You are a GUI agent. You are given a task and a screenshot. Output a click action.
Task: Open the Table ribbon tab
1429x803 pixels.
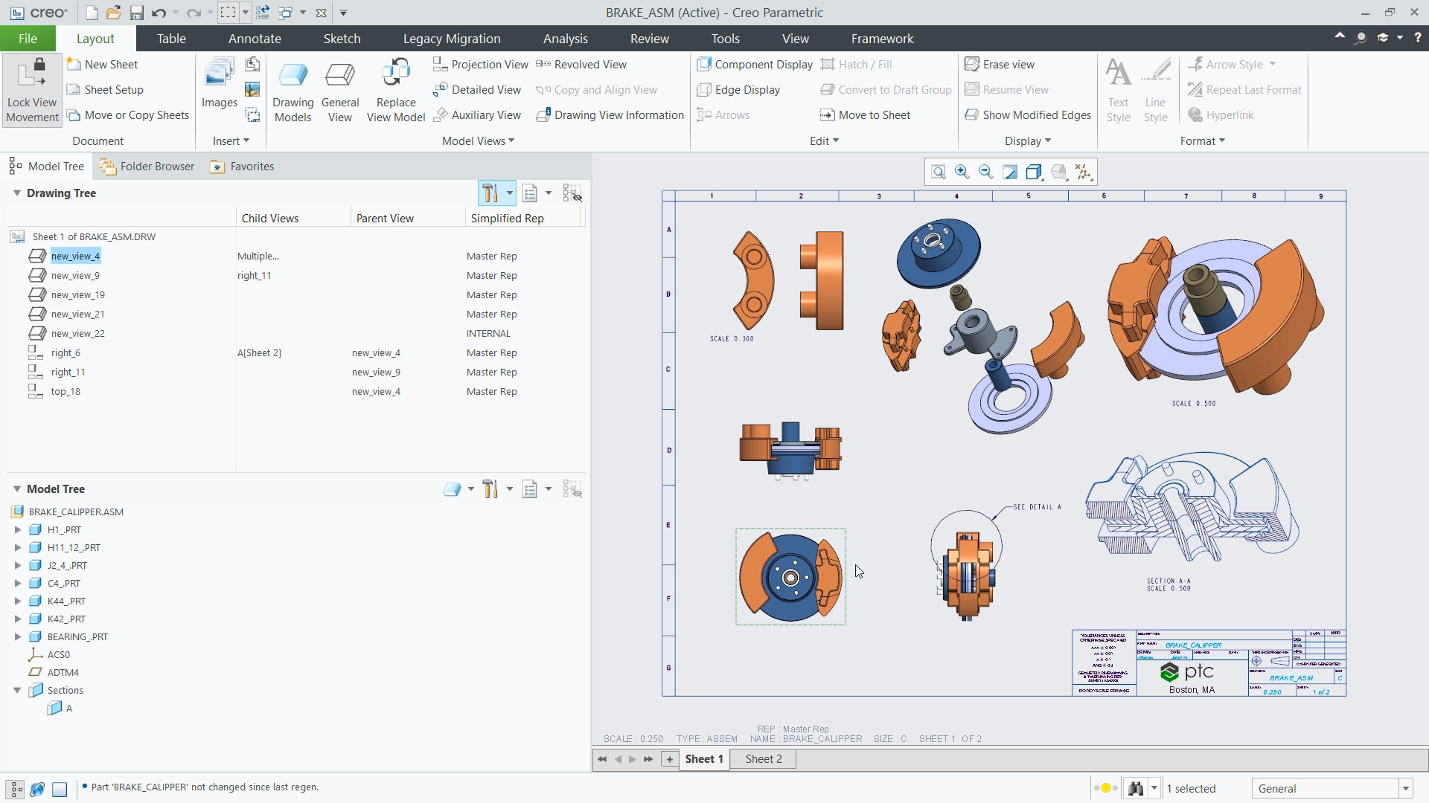171,39
